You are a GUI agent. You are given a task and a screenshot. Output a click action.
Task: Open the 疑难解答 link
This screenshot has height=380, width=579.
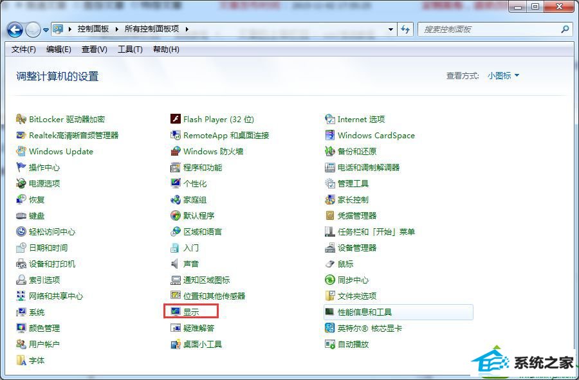(199, 328)
